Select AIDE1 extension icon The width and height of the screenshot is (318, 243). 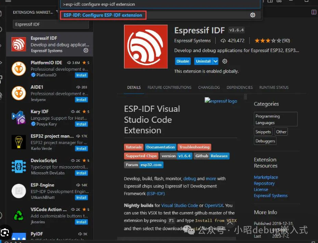pyautogui.click(x=19, y=93)
